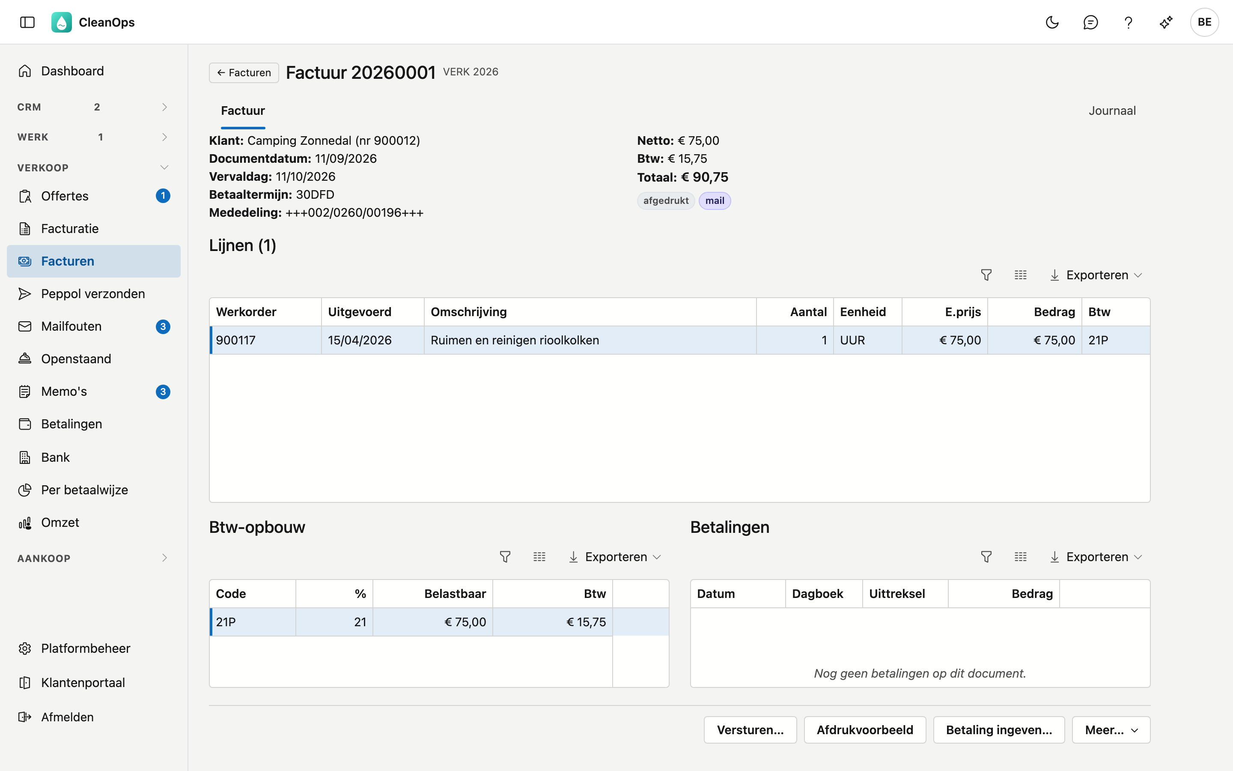Open the BE user avatar
Viewport: 1233px width, 771px height.
tap(1204, 22)
